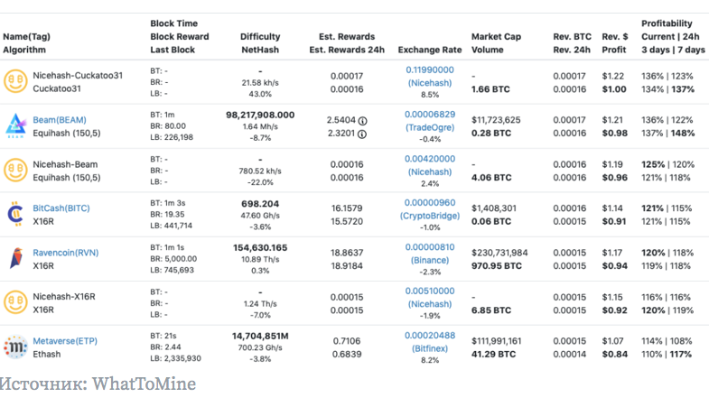This screenshot has height=407, width=709.
Task: Click the Beam coin logo icon
Action: tap(14, 125)
